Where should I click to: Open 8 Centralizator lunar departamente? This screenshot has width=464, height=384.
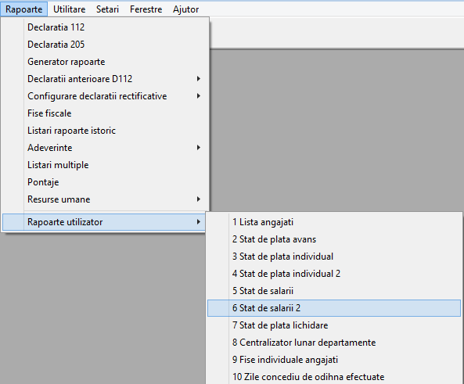(334, 343)
